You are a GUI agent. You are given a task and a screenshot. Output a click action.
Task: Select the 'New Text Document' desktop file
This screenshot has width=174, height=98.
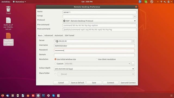[x=8, y=39]
